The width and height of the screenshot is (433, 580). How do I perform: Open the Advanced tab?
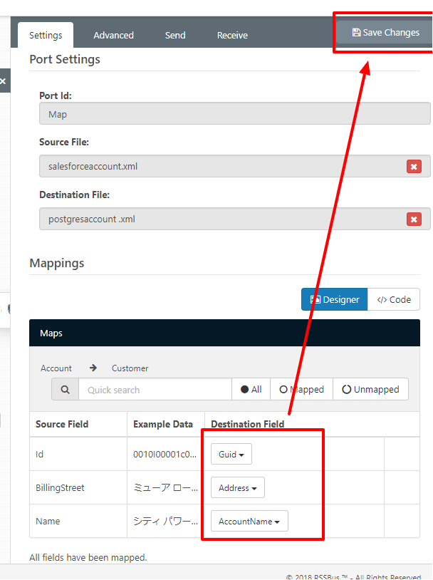[x=113, y=35]
